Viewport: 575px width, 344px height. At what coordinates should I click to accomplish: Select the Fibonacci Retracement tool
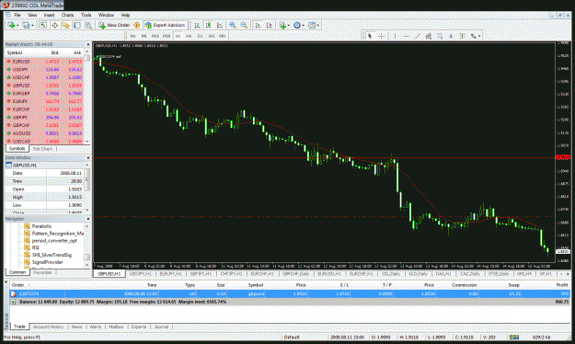(440, 36)
